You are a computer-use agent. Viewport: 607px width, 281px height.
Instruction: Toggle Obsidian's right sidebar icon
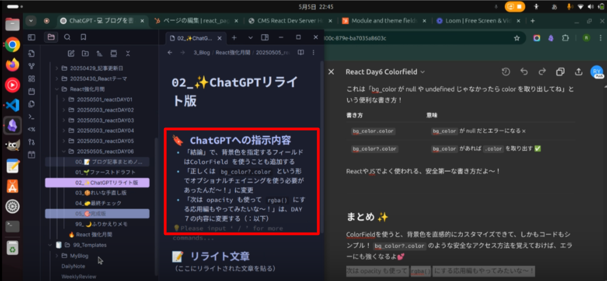click(265, 37)
